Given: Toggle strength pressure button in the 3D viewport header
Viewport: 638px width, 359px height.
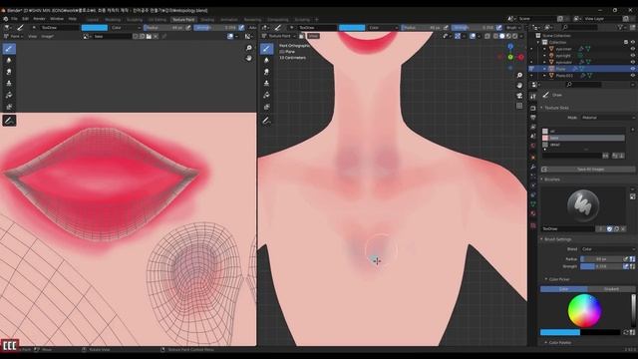Looking at the screenshot, I should [499, 28].
